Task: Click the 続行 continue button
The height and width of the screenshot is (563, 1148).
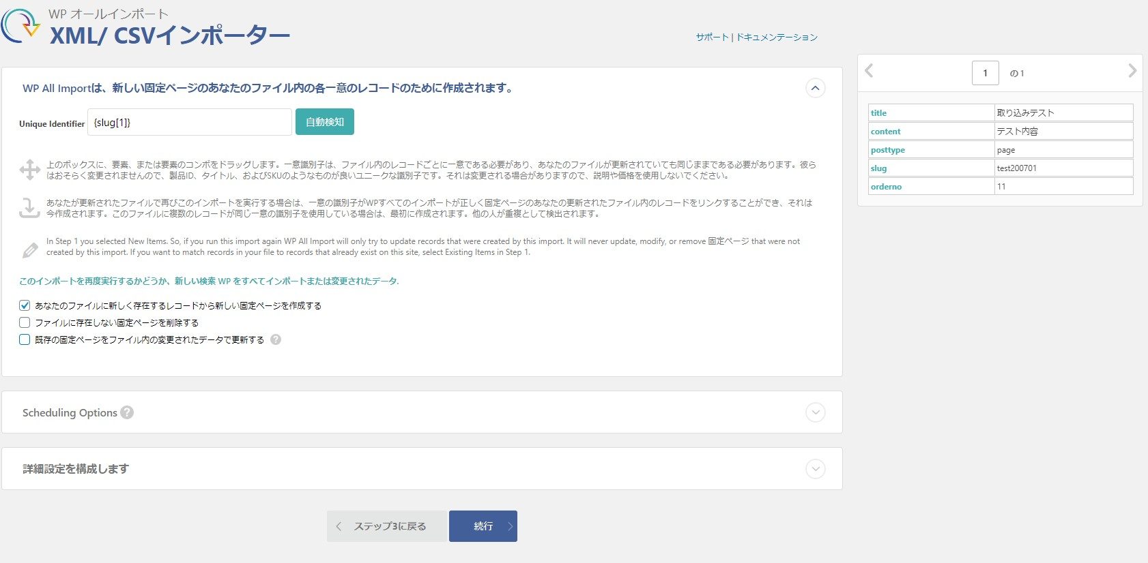Action: [x=483, y=526]
